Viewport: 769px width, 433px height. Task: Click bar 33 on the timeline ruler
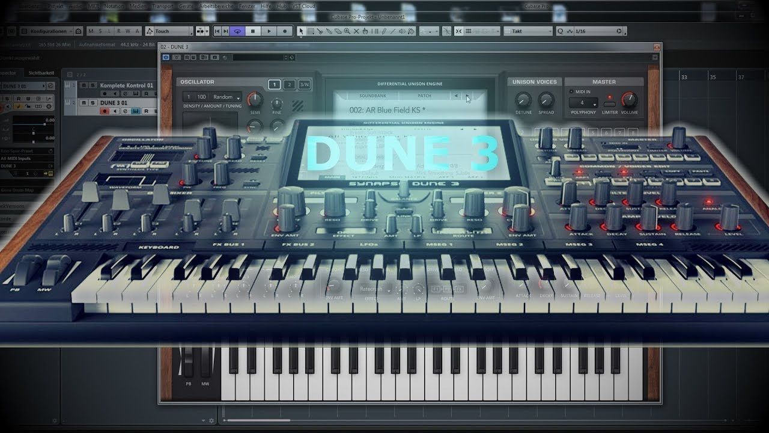(683, 77)
